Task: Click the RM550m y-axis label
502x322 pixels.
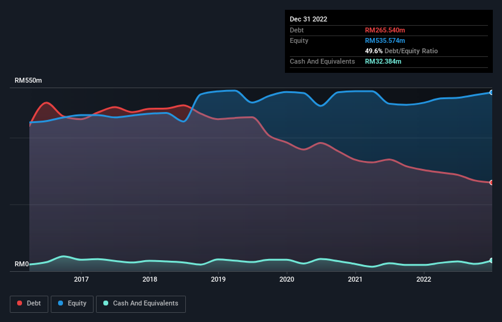Action: click(x=28, y=80)
